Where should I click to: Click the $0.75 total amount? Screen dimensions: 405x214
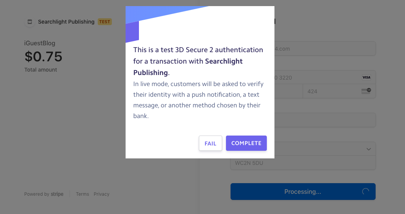44,57
